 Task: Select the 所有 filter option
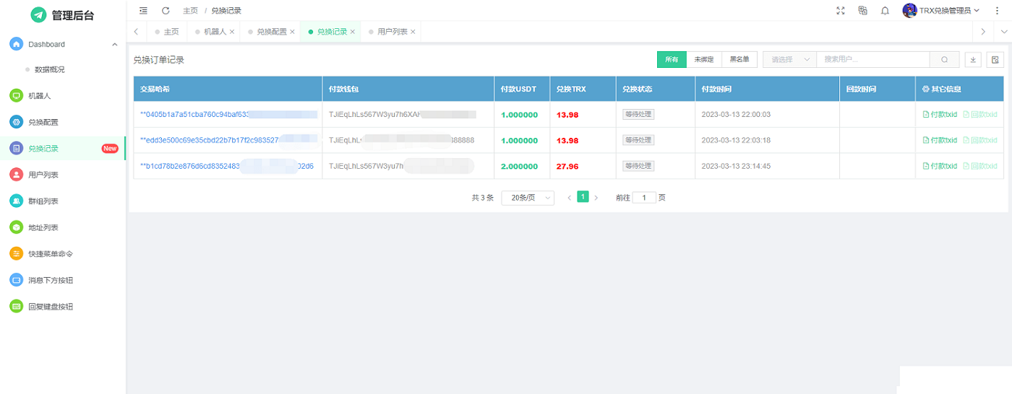click(x=672, y=60)
